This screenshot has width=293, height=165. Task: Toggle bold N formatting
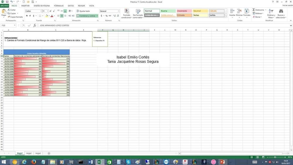[x=27, y=16]
